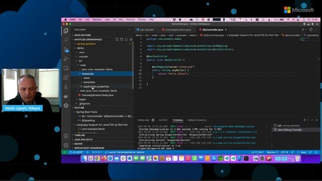Open the Run and Debug view
Image resolution: width=322 pixels, height=181 pixels.
(x=66, y=59)
